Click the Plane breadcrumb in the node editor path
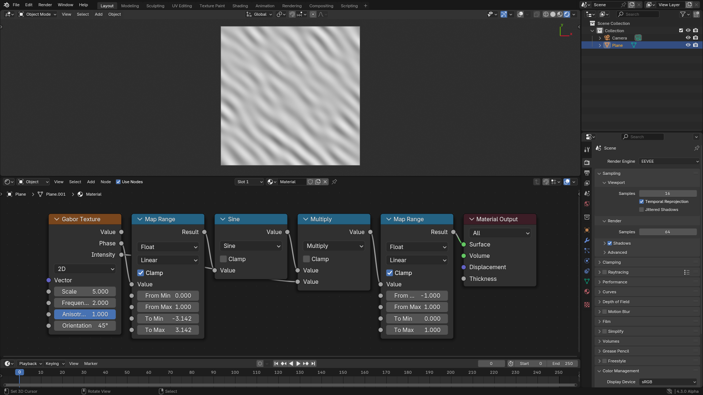Screen dimensions: 703x395 coord(20,194)
